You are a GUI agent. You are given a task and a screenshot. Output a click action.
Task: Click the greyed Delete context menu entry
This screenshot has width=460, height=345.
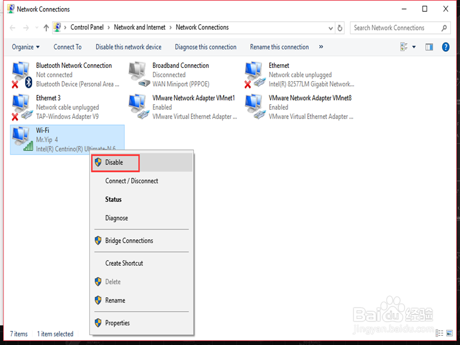(x=142, y=282)
